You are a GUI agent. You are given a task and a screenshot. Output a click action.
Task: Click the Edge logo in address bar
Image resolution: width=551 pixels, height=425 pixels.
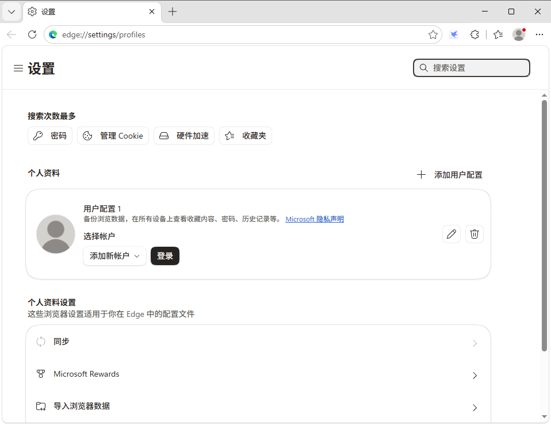(x=53, y=35)
